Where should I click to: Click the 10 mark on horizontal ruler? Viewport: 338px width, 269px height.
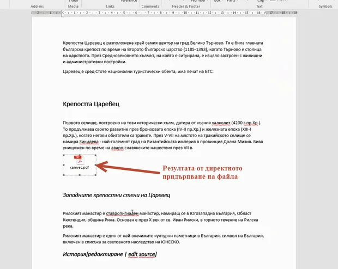185,13
